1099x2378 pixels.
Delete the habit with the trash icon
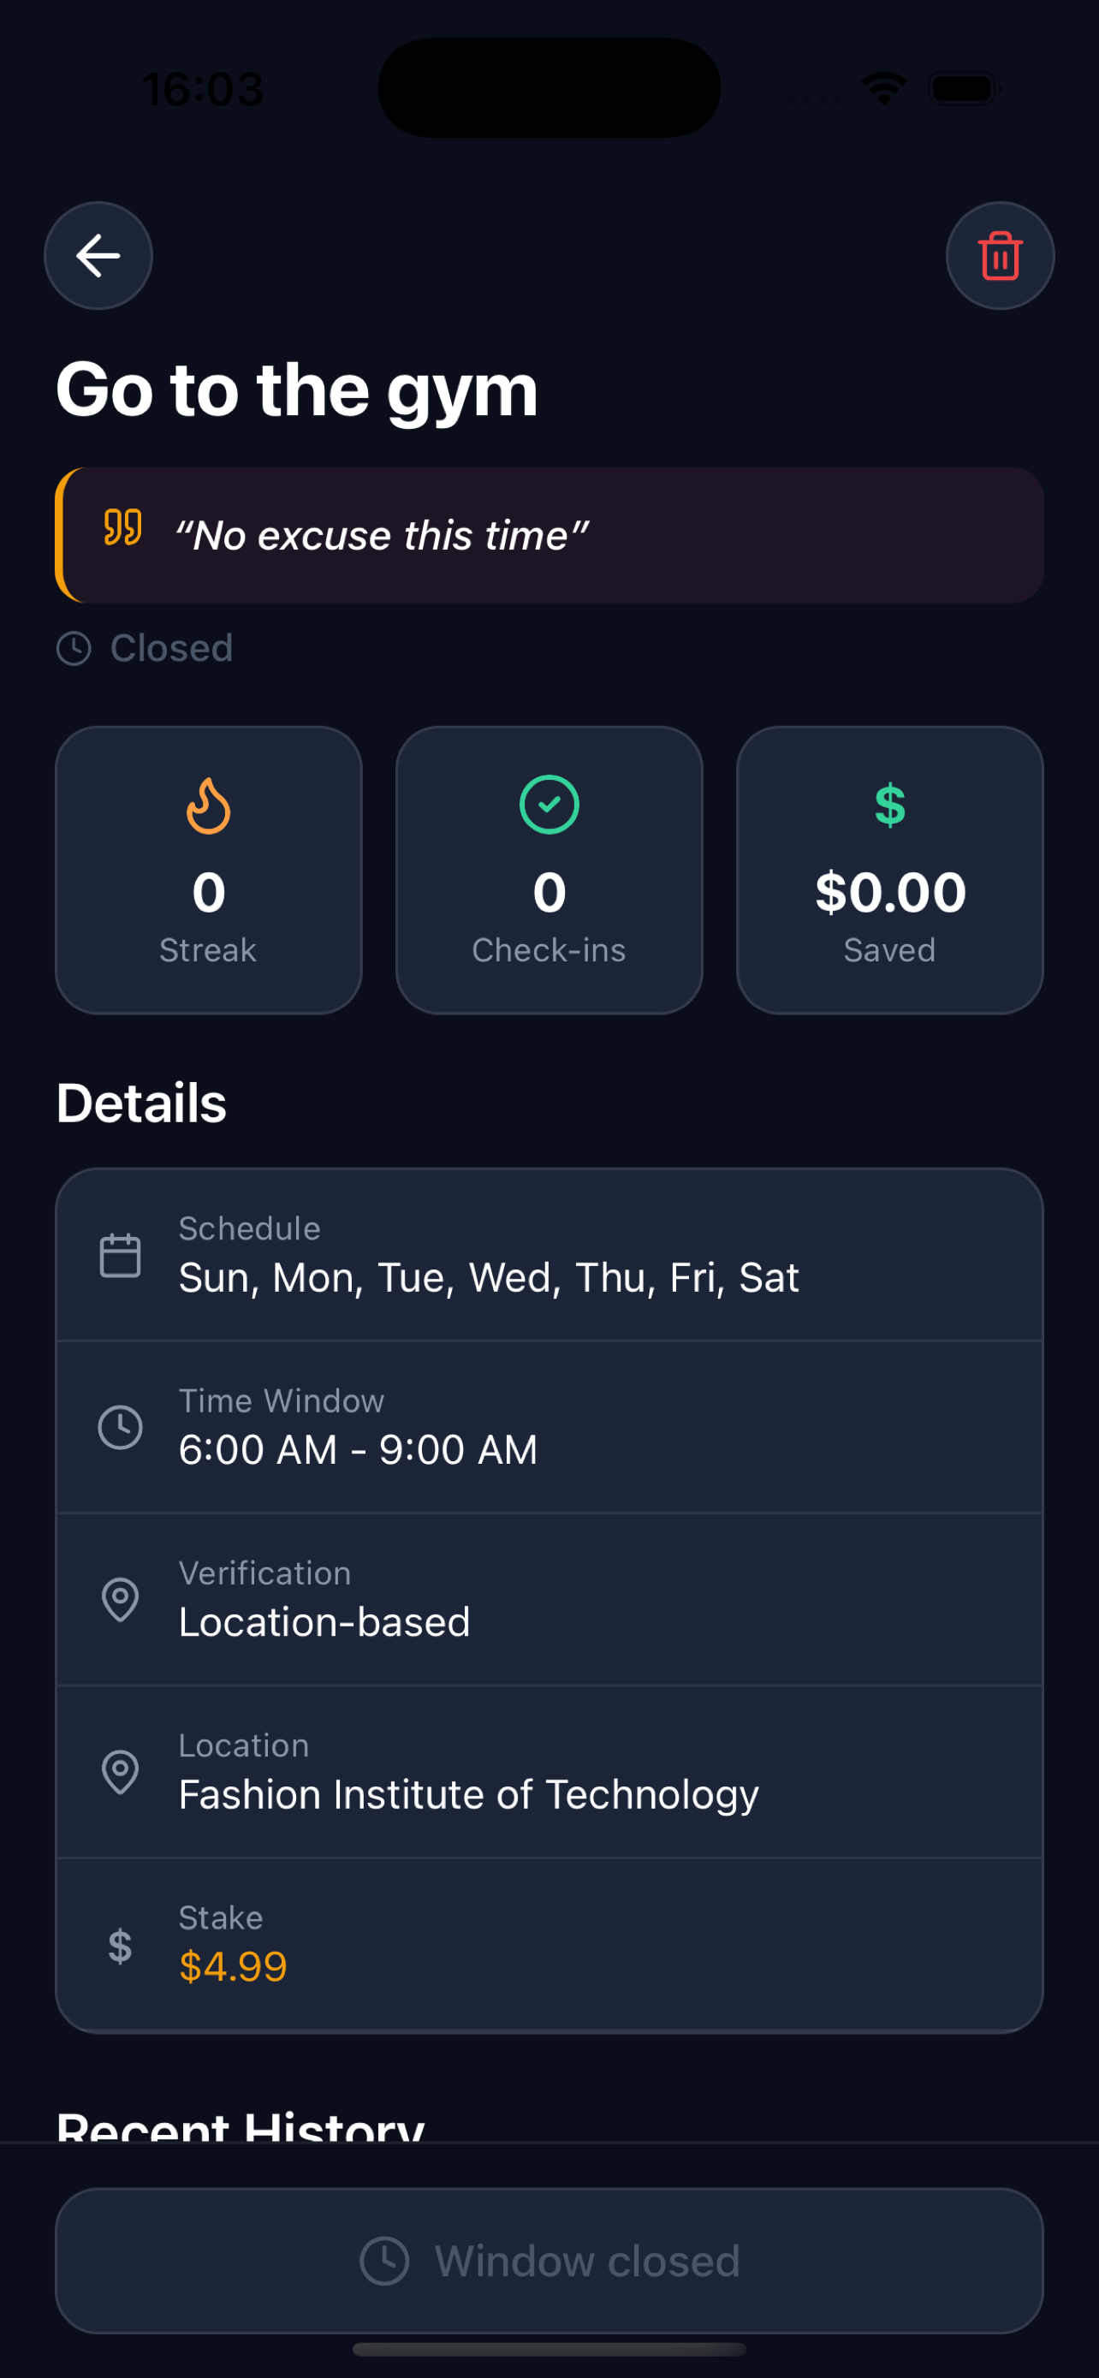point(1001,256)
